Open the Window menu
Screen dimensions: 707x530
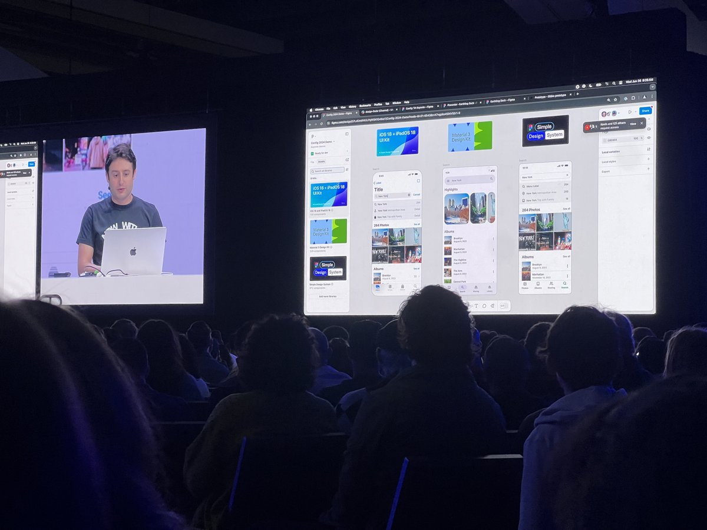(397, 102)
